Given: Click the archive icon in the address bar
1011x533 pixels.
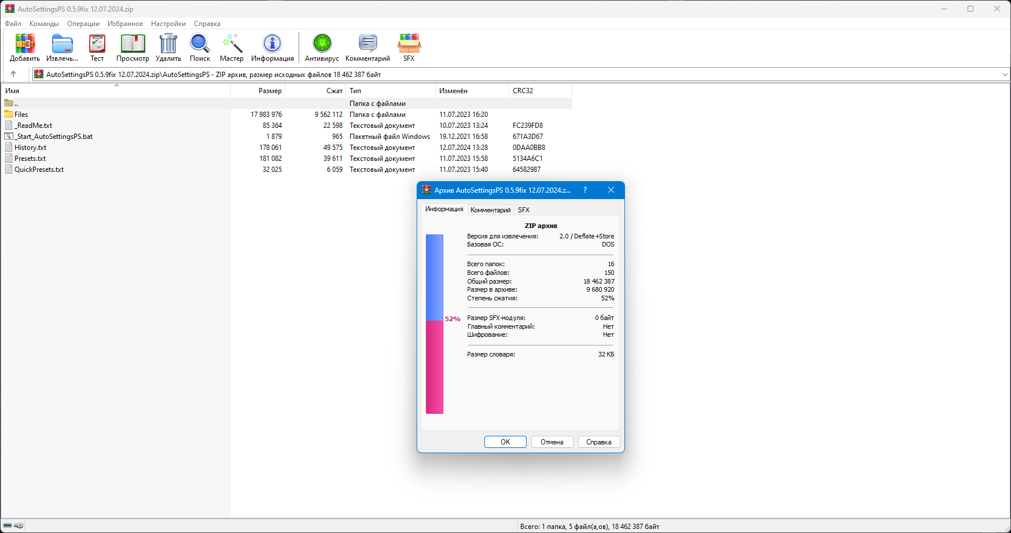Looking at the screenshot, I should pos(39,74).
